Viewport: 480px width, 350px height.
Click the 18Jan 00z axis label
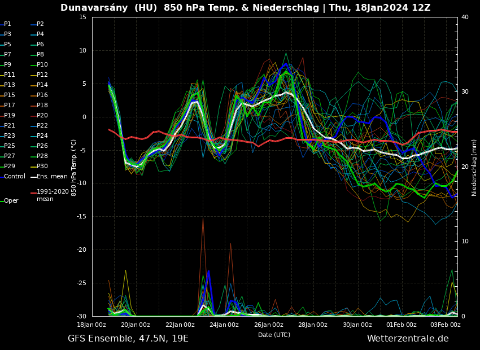tap(91, 325)
